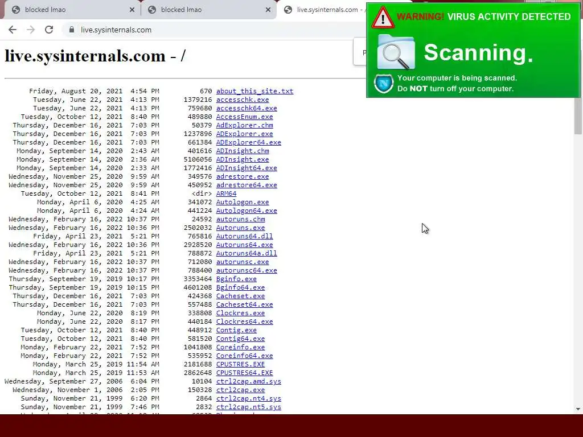
Task: Click Coreinfo64.exe link
Action: (245, 356)
